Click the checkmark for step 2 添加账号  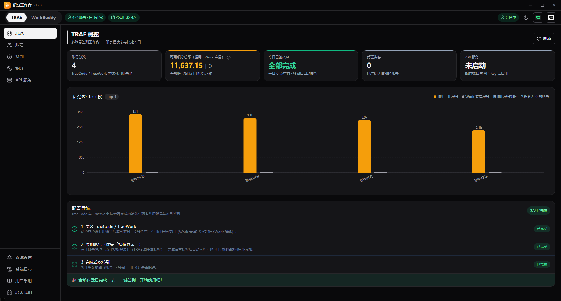pos(75,247)
